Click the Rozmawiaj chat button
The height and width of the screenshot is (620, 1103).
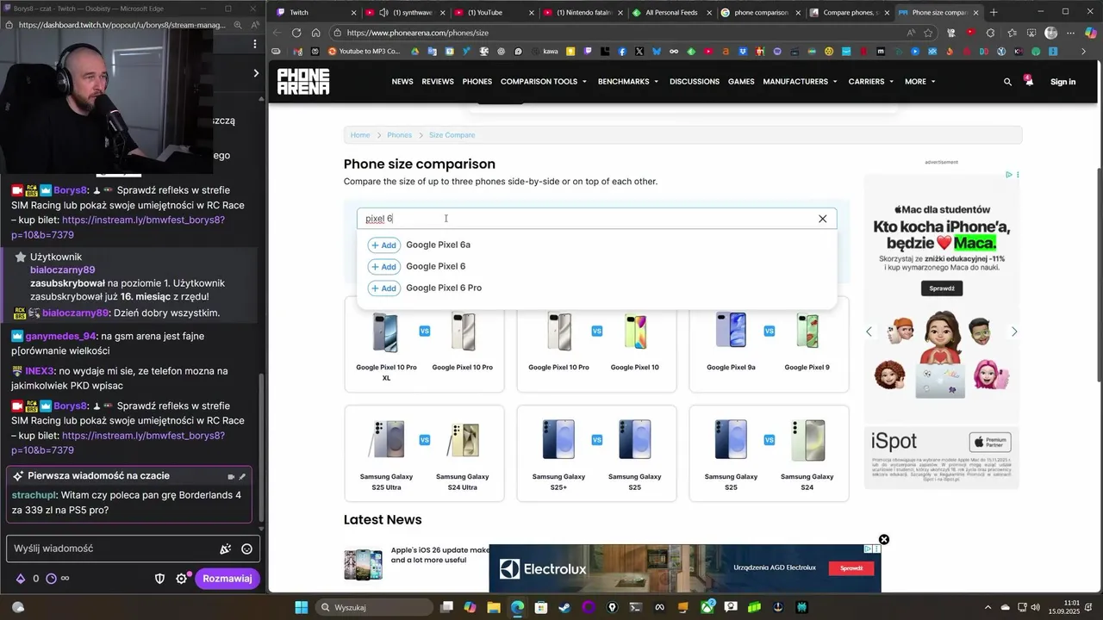click(227, 579)
